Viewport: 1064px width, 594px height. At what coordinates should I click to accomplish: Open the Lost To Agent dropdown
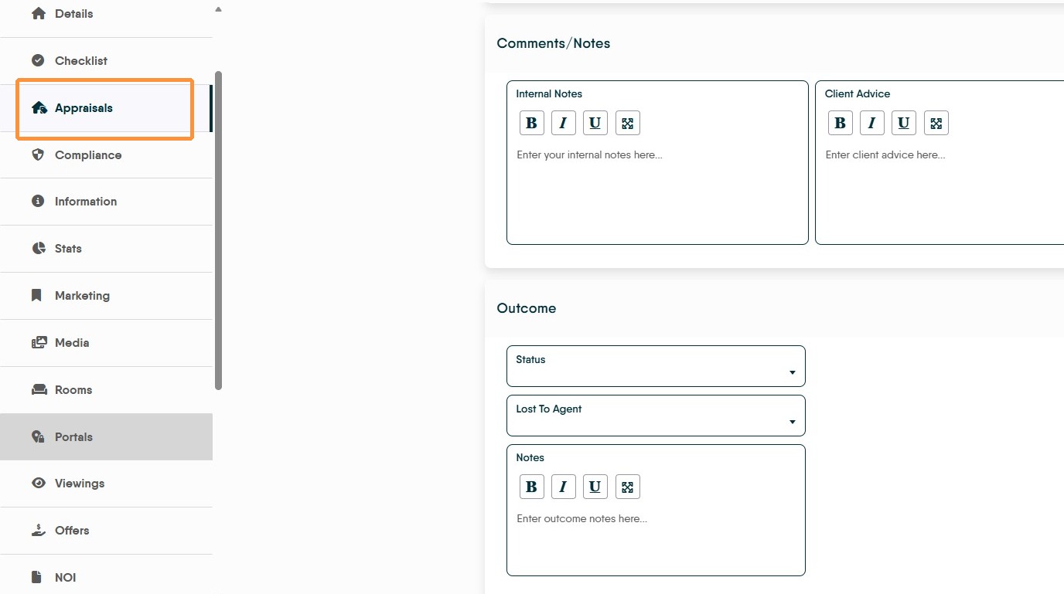656,416
